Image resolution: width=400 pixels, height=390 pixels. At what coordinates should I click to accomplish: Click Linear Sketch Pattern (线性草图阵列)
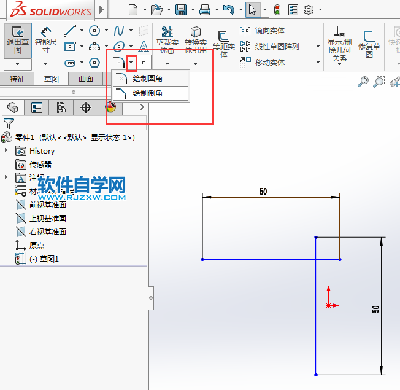point(269,47)
